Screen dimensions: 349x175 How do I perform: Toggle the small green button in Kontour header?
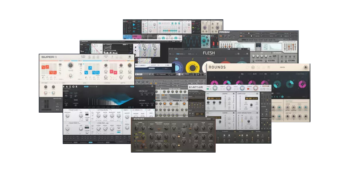[208, 89]
